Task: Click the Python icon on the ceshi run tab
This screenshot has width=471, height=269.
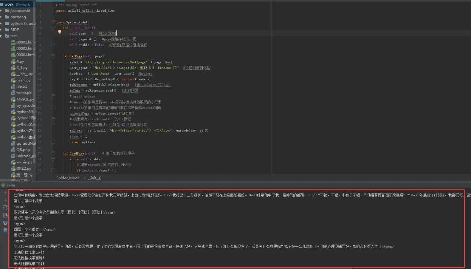Action: pyautogui.click(x=3, y=185)
